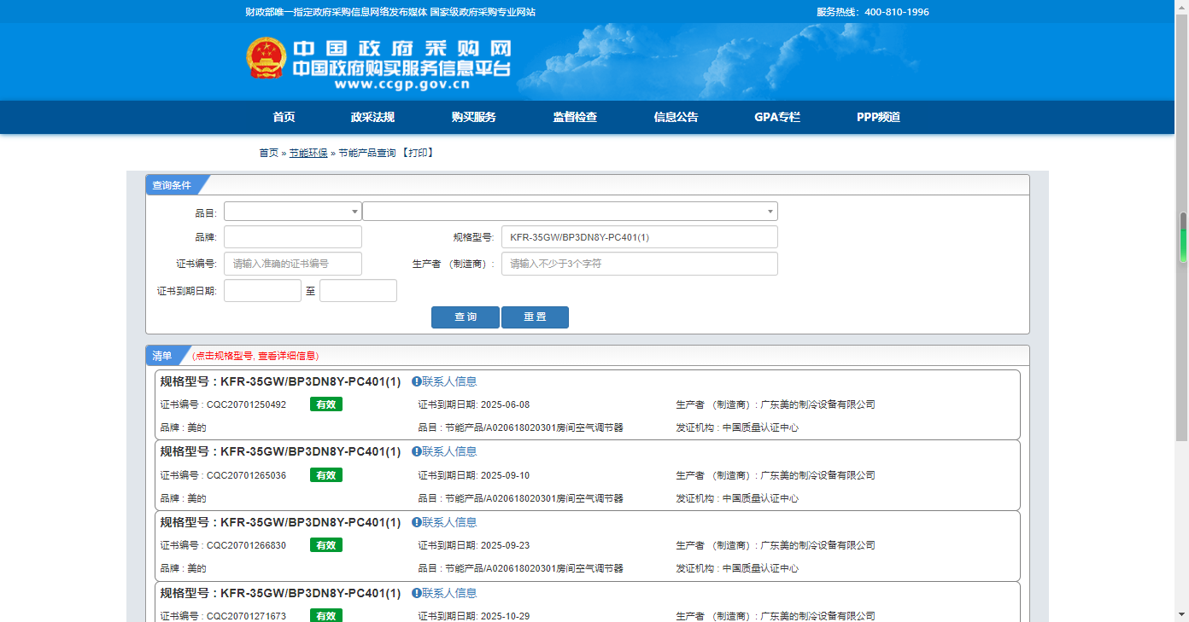Viewport: 1189px width, 622px height.
Task: Click expiry date text 2025-06-08
Action: [x=505, y=404]
